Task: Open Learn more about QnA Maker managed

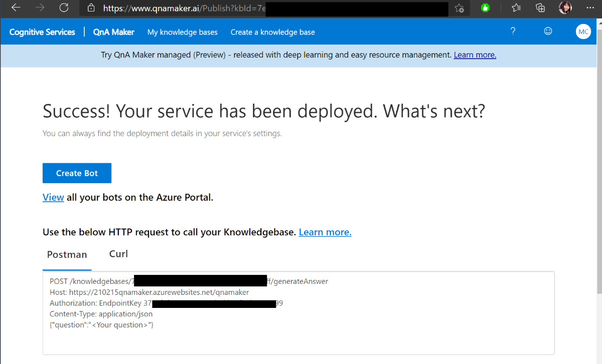Action: click(475, 55)
